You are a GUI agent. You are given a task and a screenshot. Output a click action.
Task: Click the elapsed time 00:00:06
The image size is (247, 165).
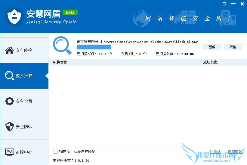(x=186, y=54)
